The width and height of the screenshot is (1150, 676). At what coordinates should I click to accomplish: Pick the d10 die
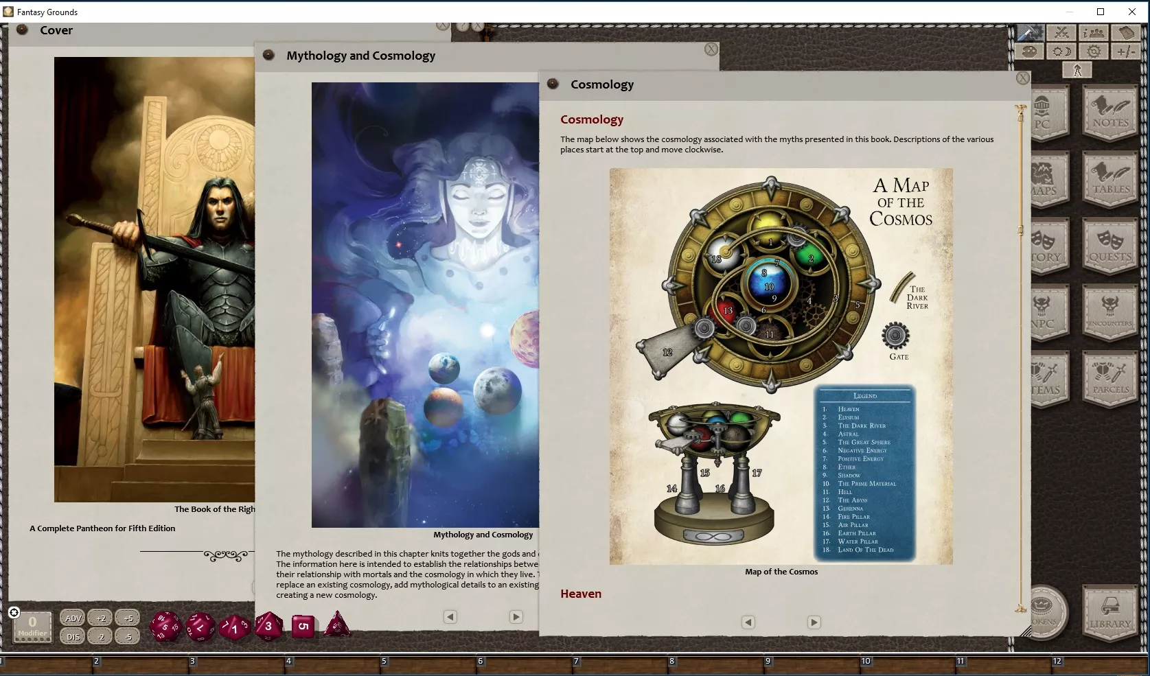click(x=234, y=627)
